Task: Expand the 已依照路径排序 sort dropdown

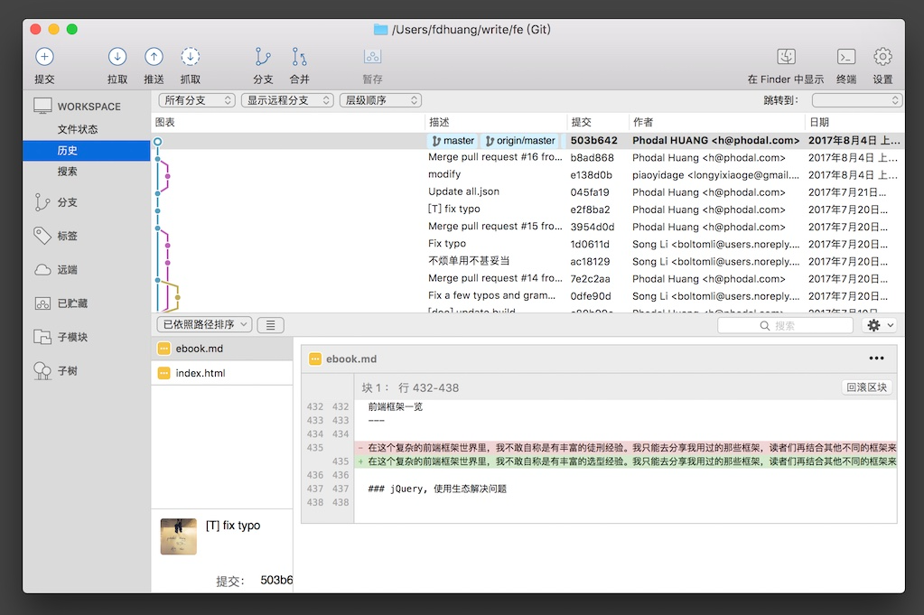Action: [x=204, y=325]
